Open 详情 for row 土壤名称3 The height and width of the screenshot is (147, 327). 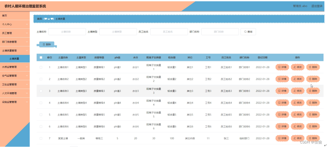click(282, 91)
